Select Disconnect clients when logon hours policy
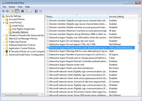 point(78,92)
